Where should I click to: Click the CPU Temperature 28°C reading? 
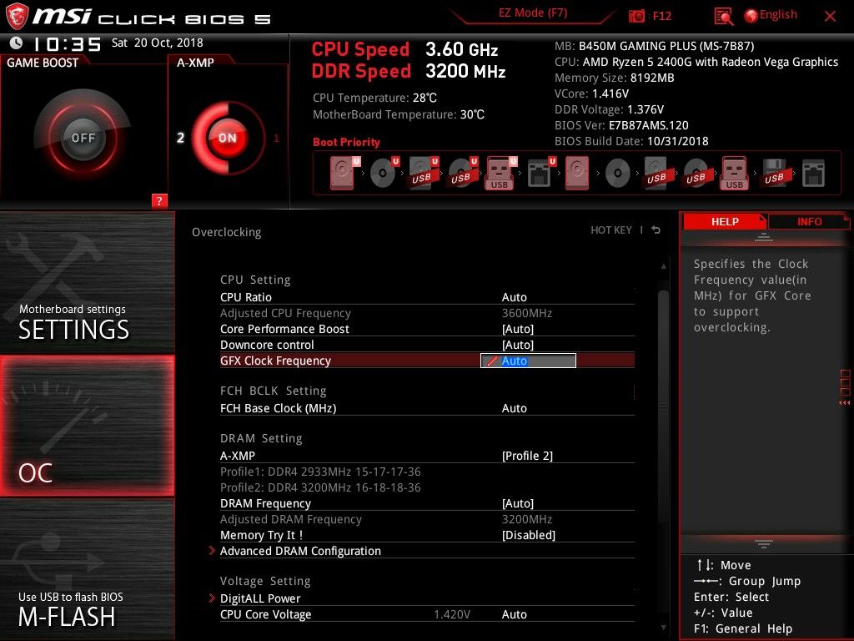pos(374,98)
